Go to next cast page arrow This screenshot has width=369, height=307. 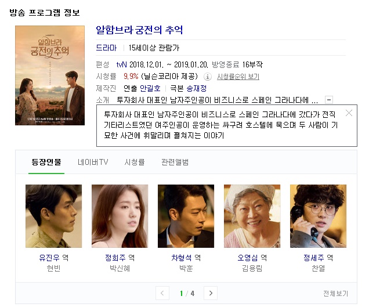[211, 293]
